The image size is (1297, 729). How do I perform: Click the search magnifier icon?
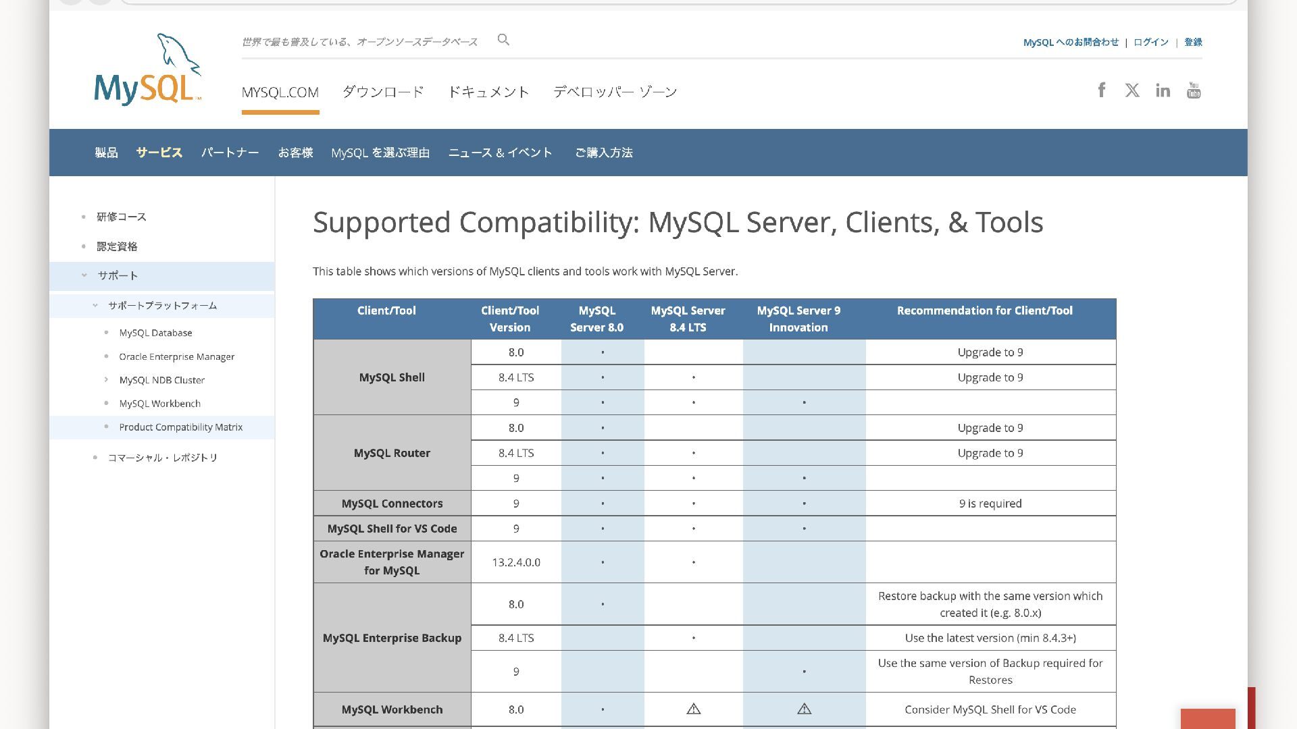point(503,40)
